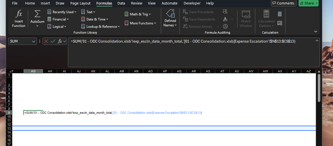The width and height of the screenshot is (333, 146).
Task: Open Math & Trig functions menu
Action: (137, 14)
